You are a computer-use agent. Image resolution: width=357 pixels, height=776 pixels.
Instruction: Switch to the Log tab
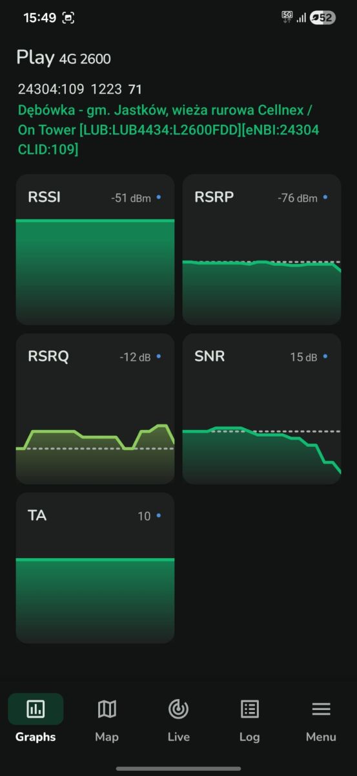click(249, 718)
